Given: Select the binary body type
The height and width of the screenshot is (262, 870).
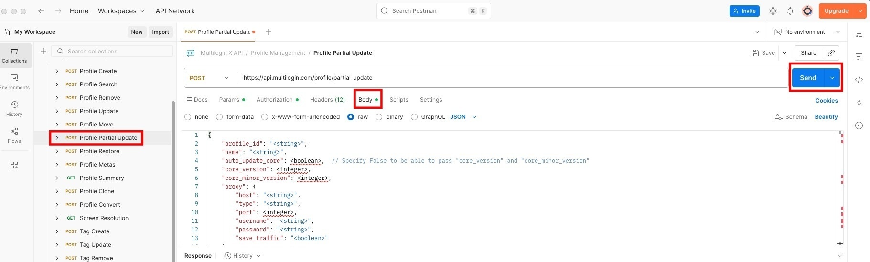Looking at the screenshot, I should pyautogui.click(x=379, y=117).
